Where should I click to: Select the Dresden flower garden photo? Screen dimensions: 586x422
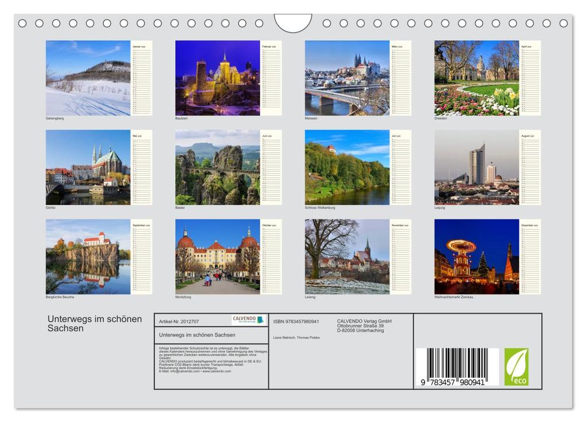click(x=476, y=78)
